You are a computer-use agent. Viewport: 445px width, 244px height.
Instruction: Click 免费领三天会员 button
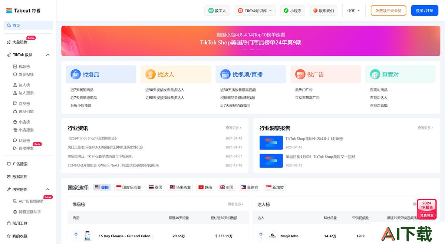tap(388, 11)
